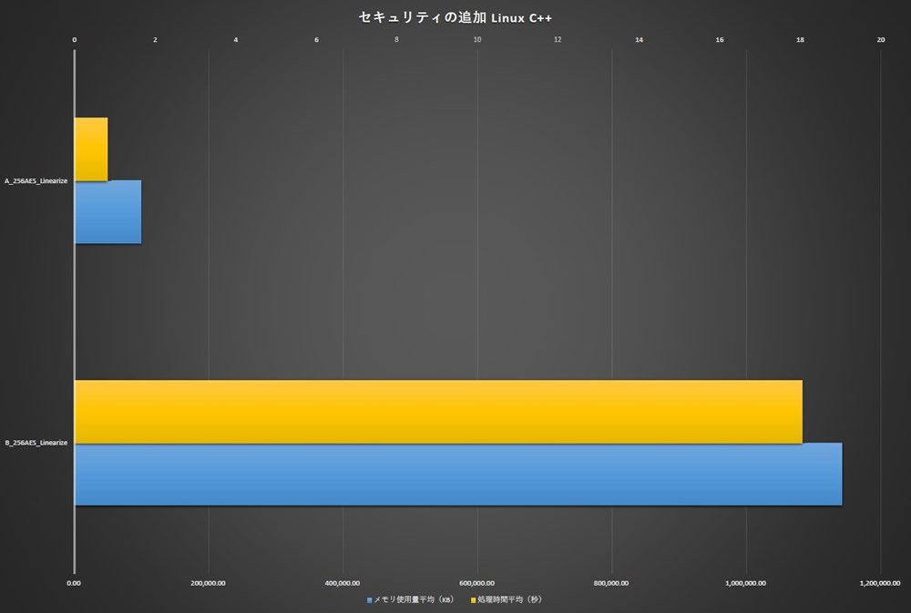Click the yellow bar for A_256AES_Linearize

click(x=91, y=149)
